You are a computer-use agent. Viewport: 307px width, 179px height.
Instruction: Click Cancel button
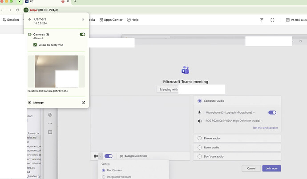click(x=251, y=168)
